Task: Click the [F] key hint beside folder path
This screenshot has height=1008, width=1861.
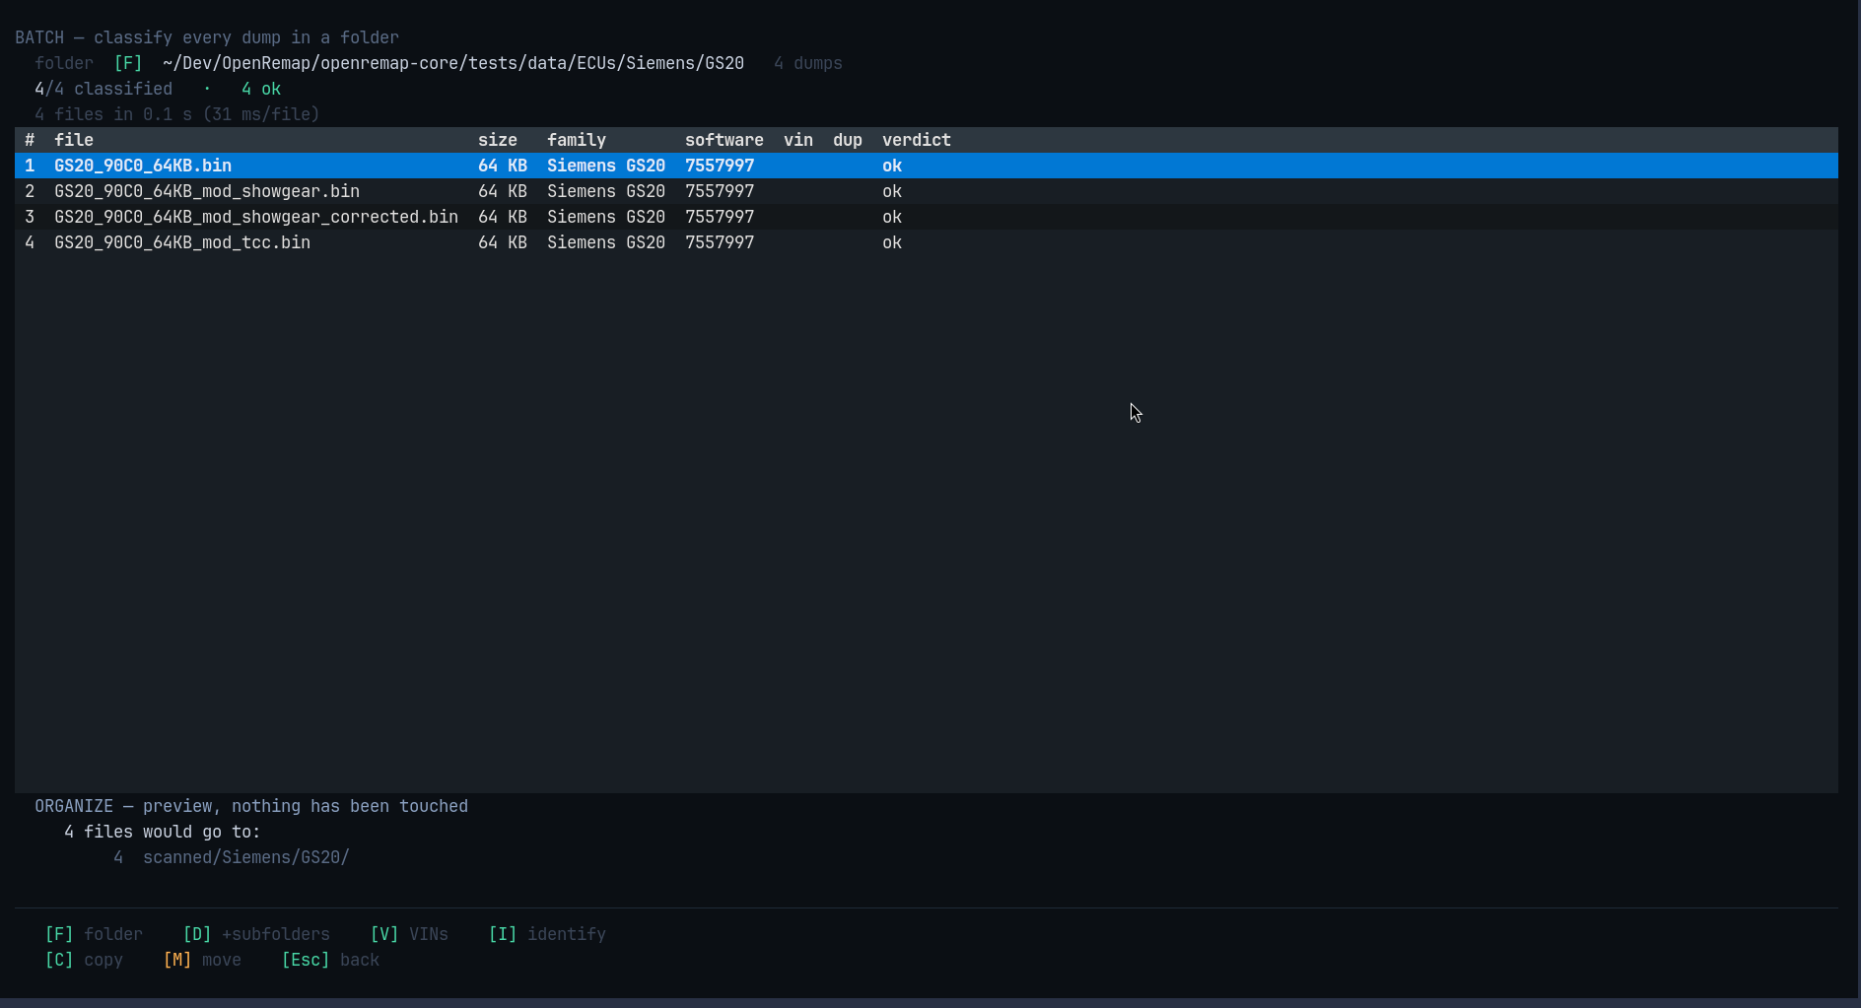Action: (x=128, y=63)
